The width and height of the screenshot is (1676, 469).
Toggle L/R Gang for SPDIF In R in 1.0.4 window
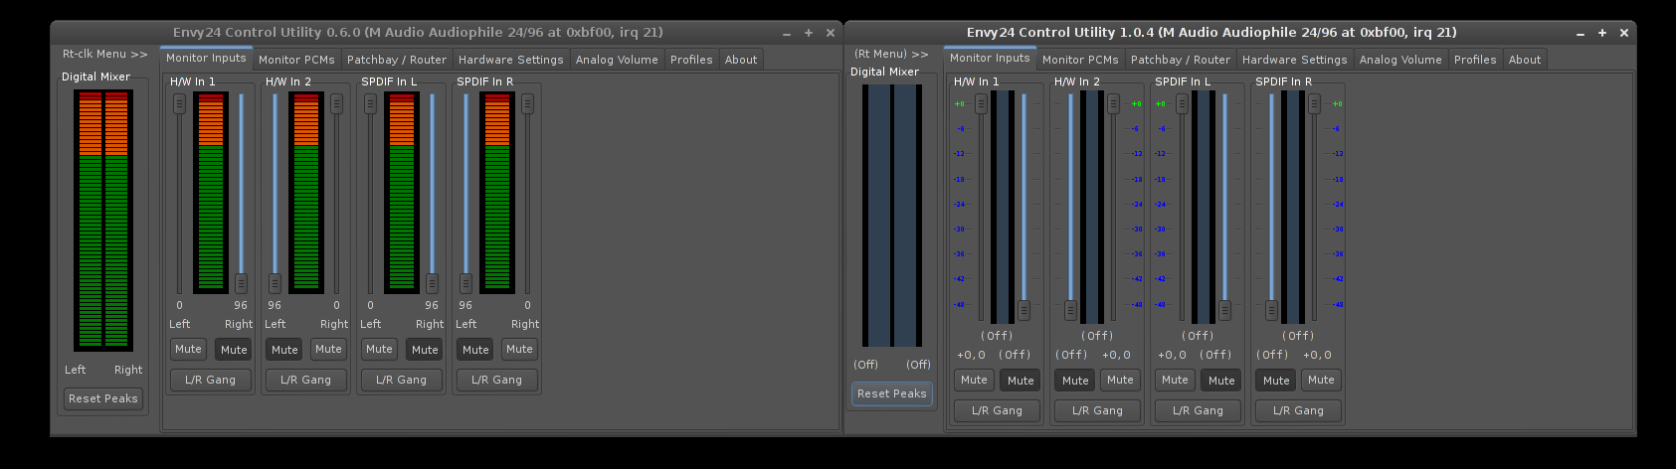(1299, 410)
